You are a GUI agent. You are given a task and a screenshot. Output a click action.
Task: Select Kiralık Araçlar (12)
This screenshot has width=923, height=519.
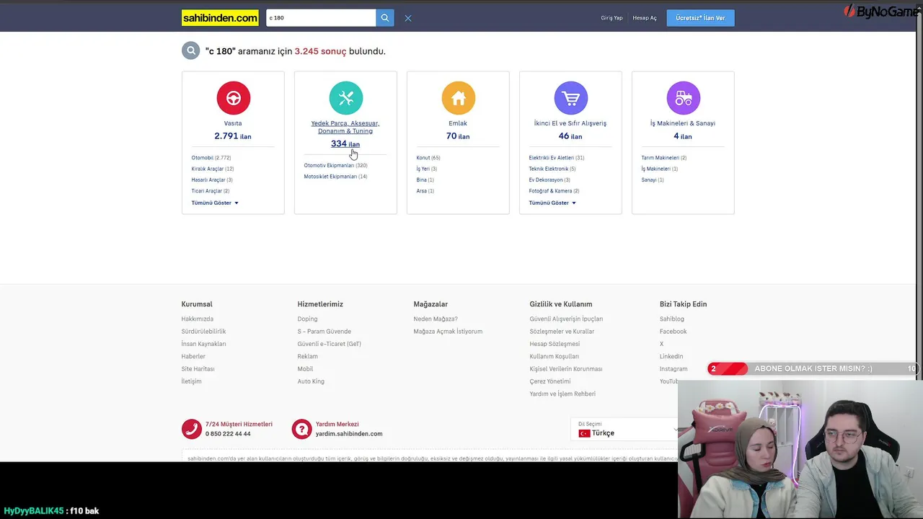(213, 169)
